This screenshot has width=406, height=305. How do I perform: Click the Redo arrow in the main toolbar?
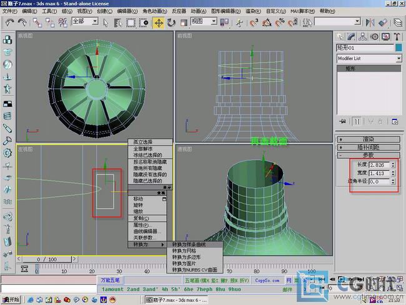pos(22,22)
